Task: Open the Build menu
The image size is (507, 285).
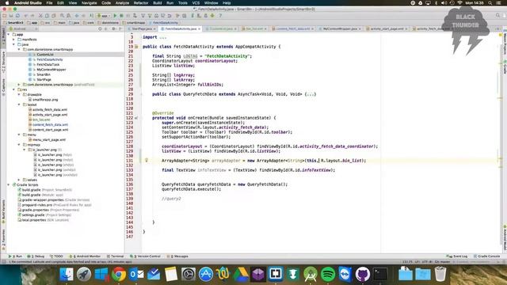Action: (158, 3)
